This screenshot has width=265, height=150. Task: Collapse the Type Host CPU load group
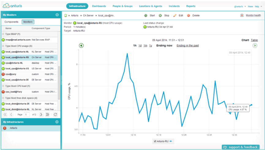pos(3,86)
